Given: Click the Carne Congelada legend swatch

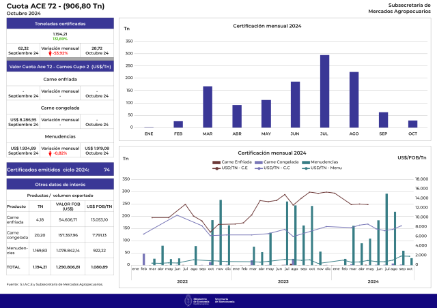Looking at the screenshot, I should coord(259,162).
